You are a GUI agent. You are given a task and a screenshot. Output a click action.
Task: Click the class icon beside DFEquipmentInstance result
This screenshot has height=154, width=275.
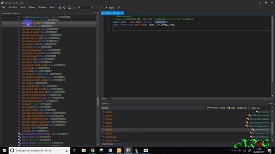click(x=247, y=123)
